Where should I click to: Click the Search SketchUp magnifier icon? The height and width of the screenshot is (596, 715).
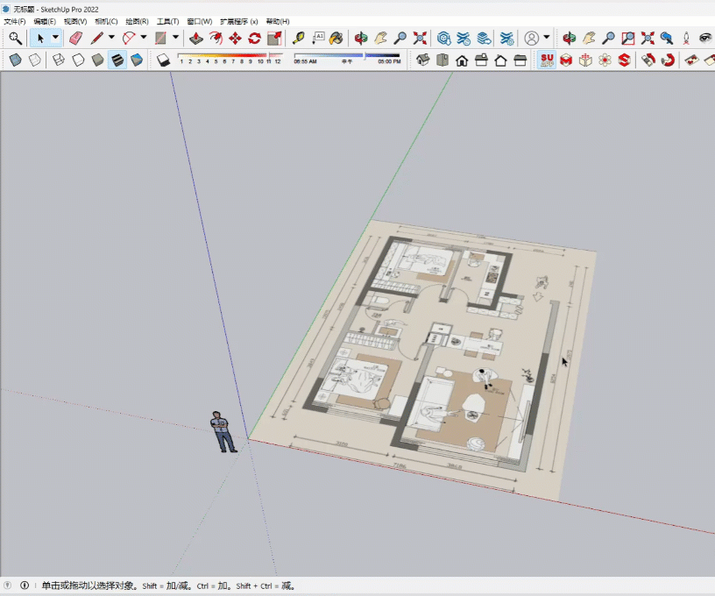tap(16, 39)
